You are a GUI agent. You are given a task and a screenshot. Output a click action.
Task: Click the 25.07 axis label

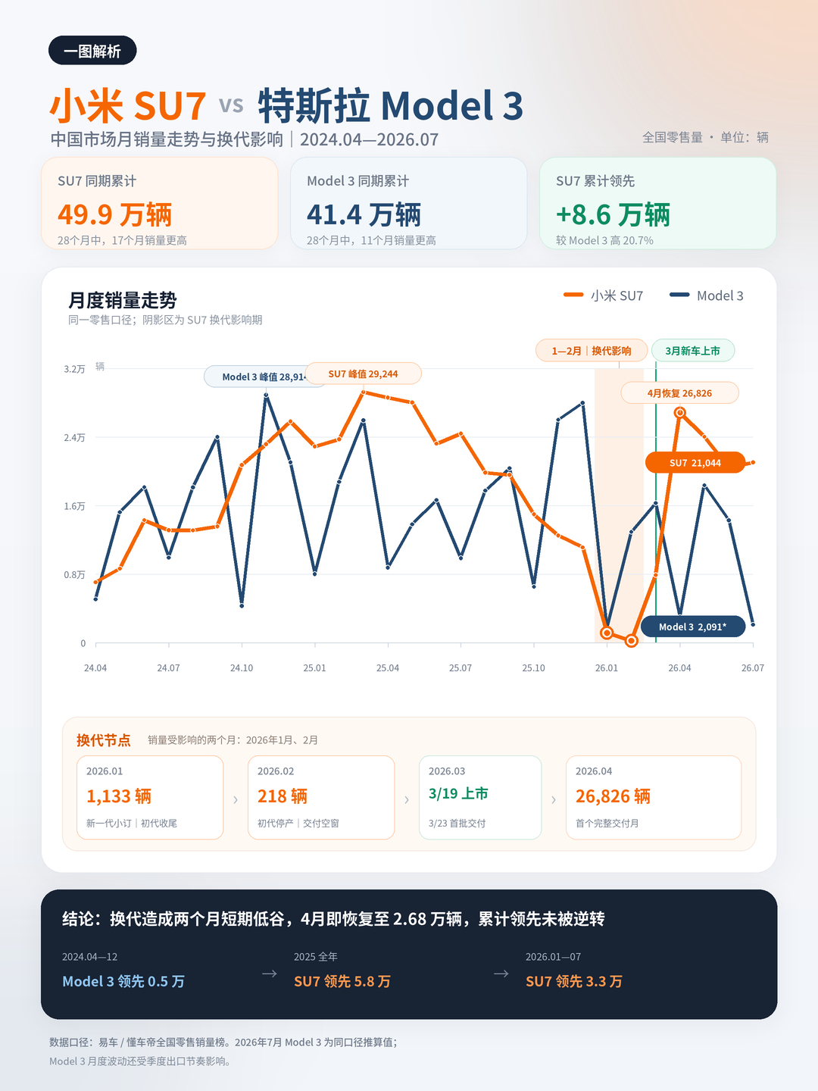(461, 668)
